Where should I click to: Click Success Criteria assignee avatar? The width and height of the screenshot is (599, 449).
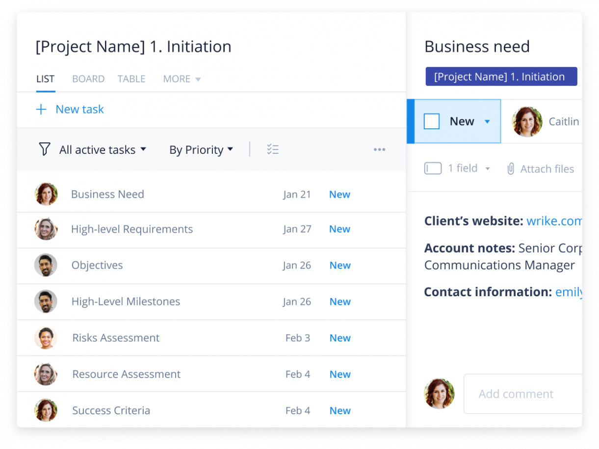pyautogui.click(x=46, y=411)
